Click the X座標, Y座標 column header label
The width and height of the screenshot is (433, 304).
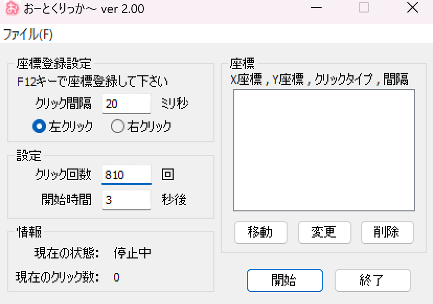pos(319,80)
